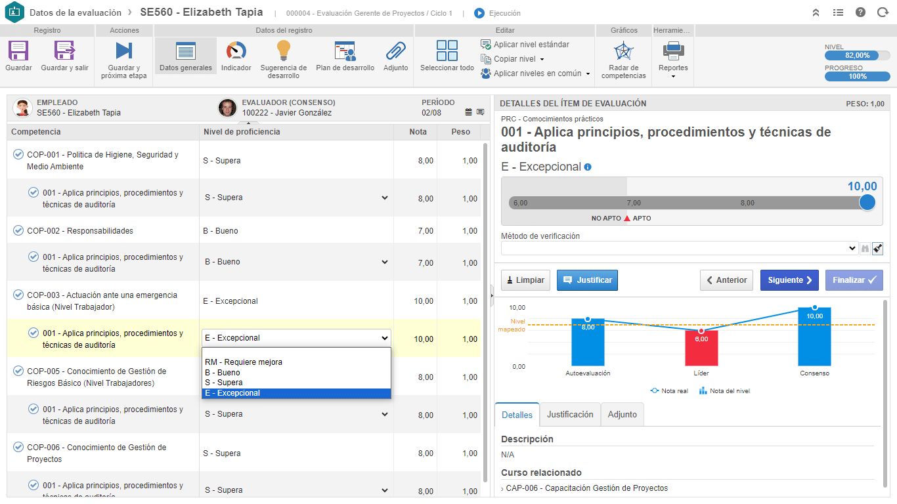Toggle check circle for COP-002 Responsabilidades

pyautogui.click(x=18, y=230)
